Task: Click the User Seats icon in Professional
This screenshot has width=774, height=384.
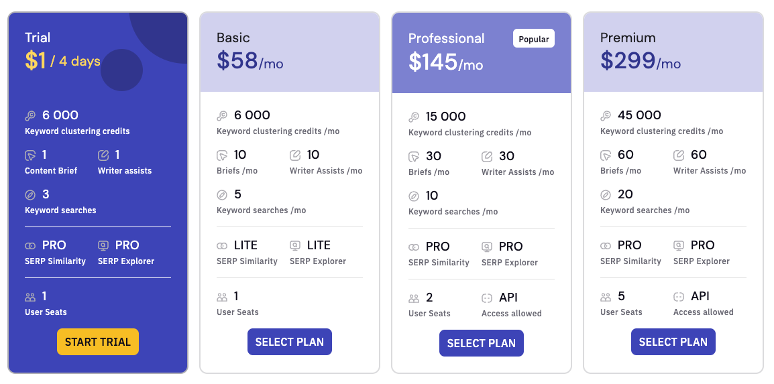Action: coord(414,298)
